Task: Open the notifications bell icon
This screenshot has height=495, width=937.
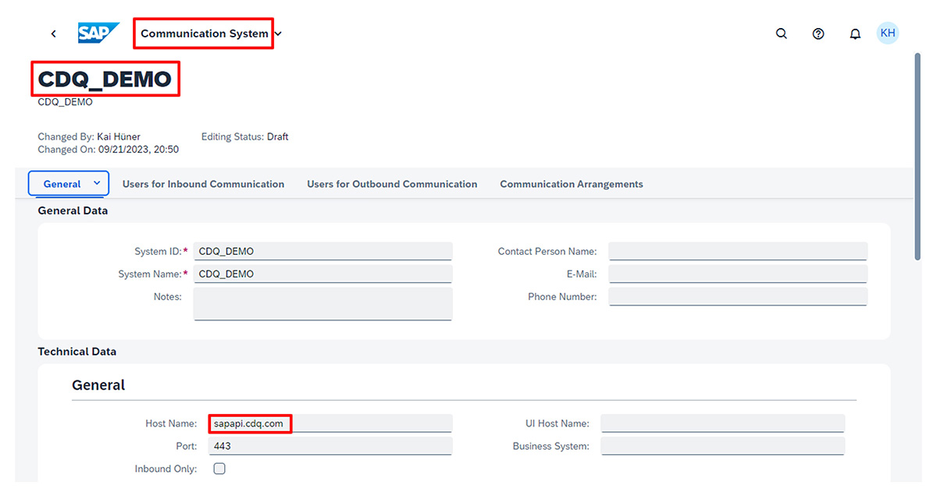Action: pos(855,34)
